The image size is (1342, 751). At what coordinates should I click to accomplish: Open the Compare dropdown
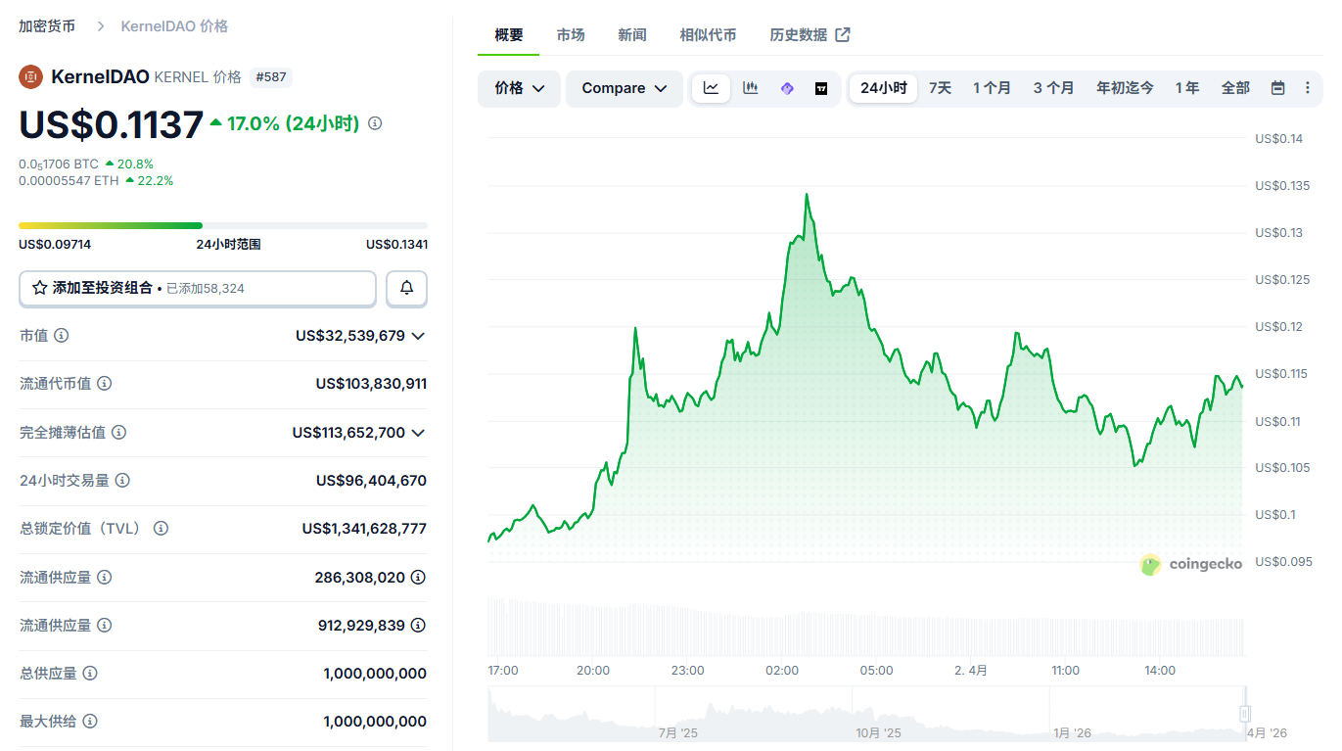[x=624, y=88]
